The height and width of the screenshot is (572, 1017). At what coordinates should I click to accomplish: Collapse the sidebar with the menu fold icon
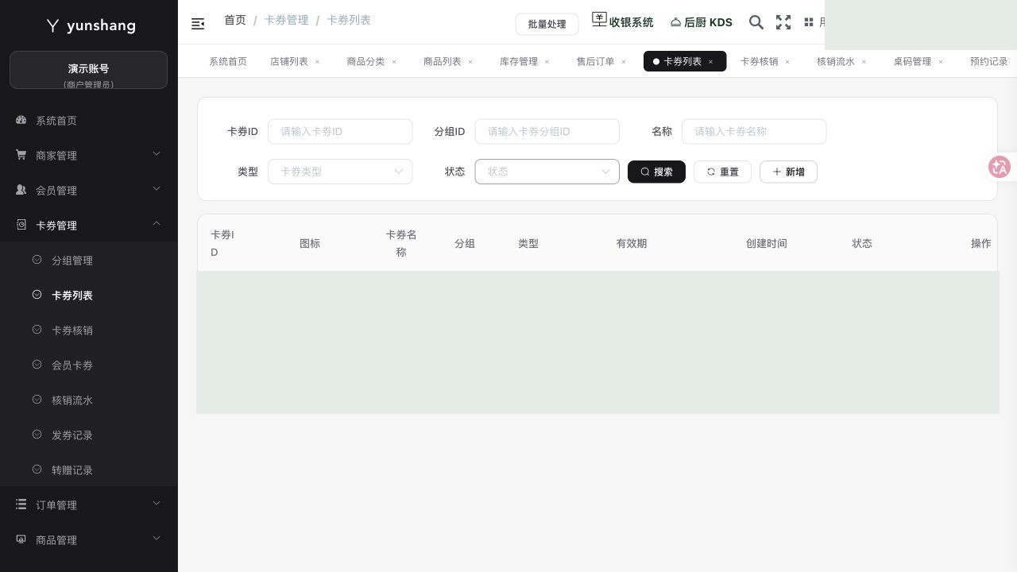point(199,24)
